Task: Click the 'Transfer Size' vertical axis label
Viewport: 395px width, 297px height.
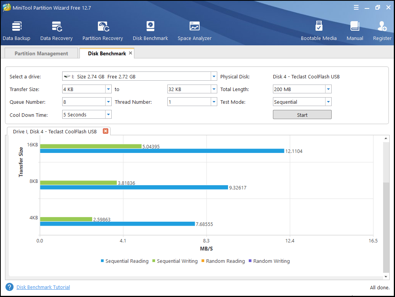Action: pyautogui.click(x=21, y=162)
